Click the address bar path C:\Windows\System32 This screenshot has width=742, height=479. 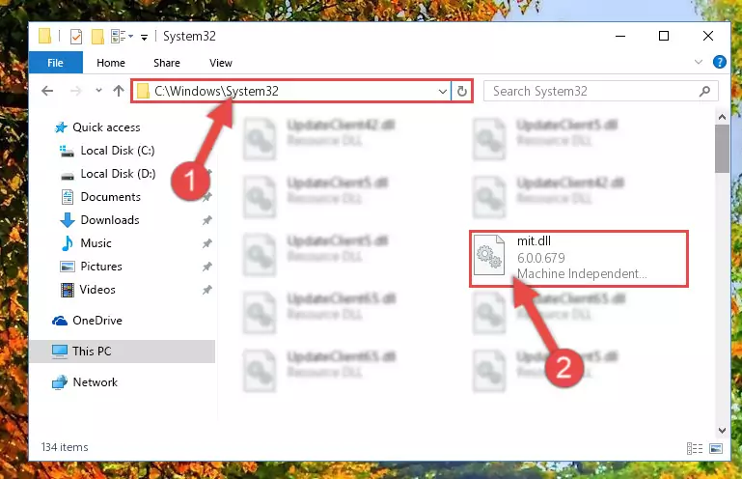[x=216, y=91]
